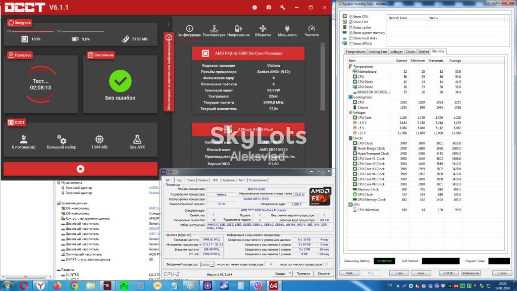517x291 pixels.
Task: Click the Average column header in AIDA64
Action: click(x=455, y=61)
